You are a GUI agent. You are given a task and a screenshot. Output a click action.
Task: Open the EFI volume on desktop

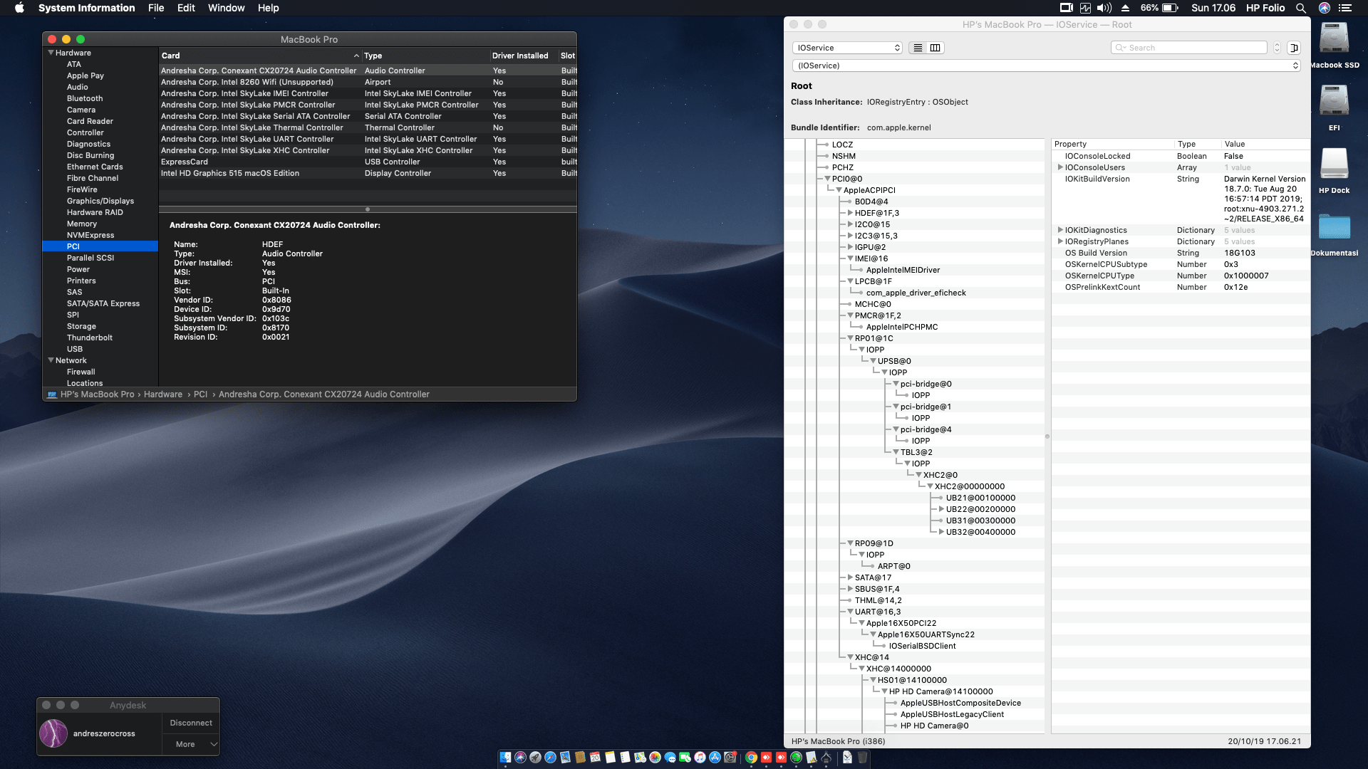tap(1334, 102)
